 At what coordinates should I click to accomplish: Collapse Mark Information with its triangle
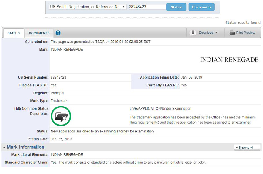pos(4,147)
